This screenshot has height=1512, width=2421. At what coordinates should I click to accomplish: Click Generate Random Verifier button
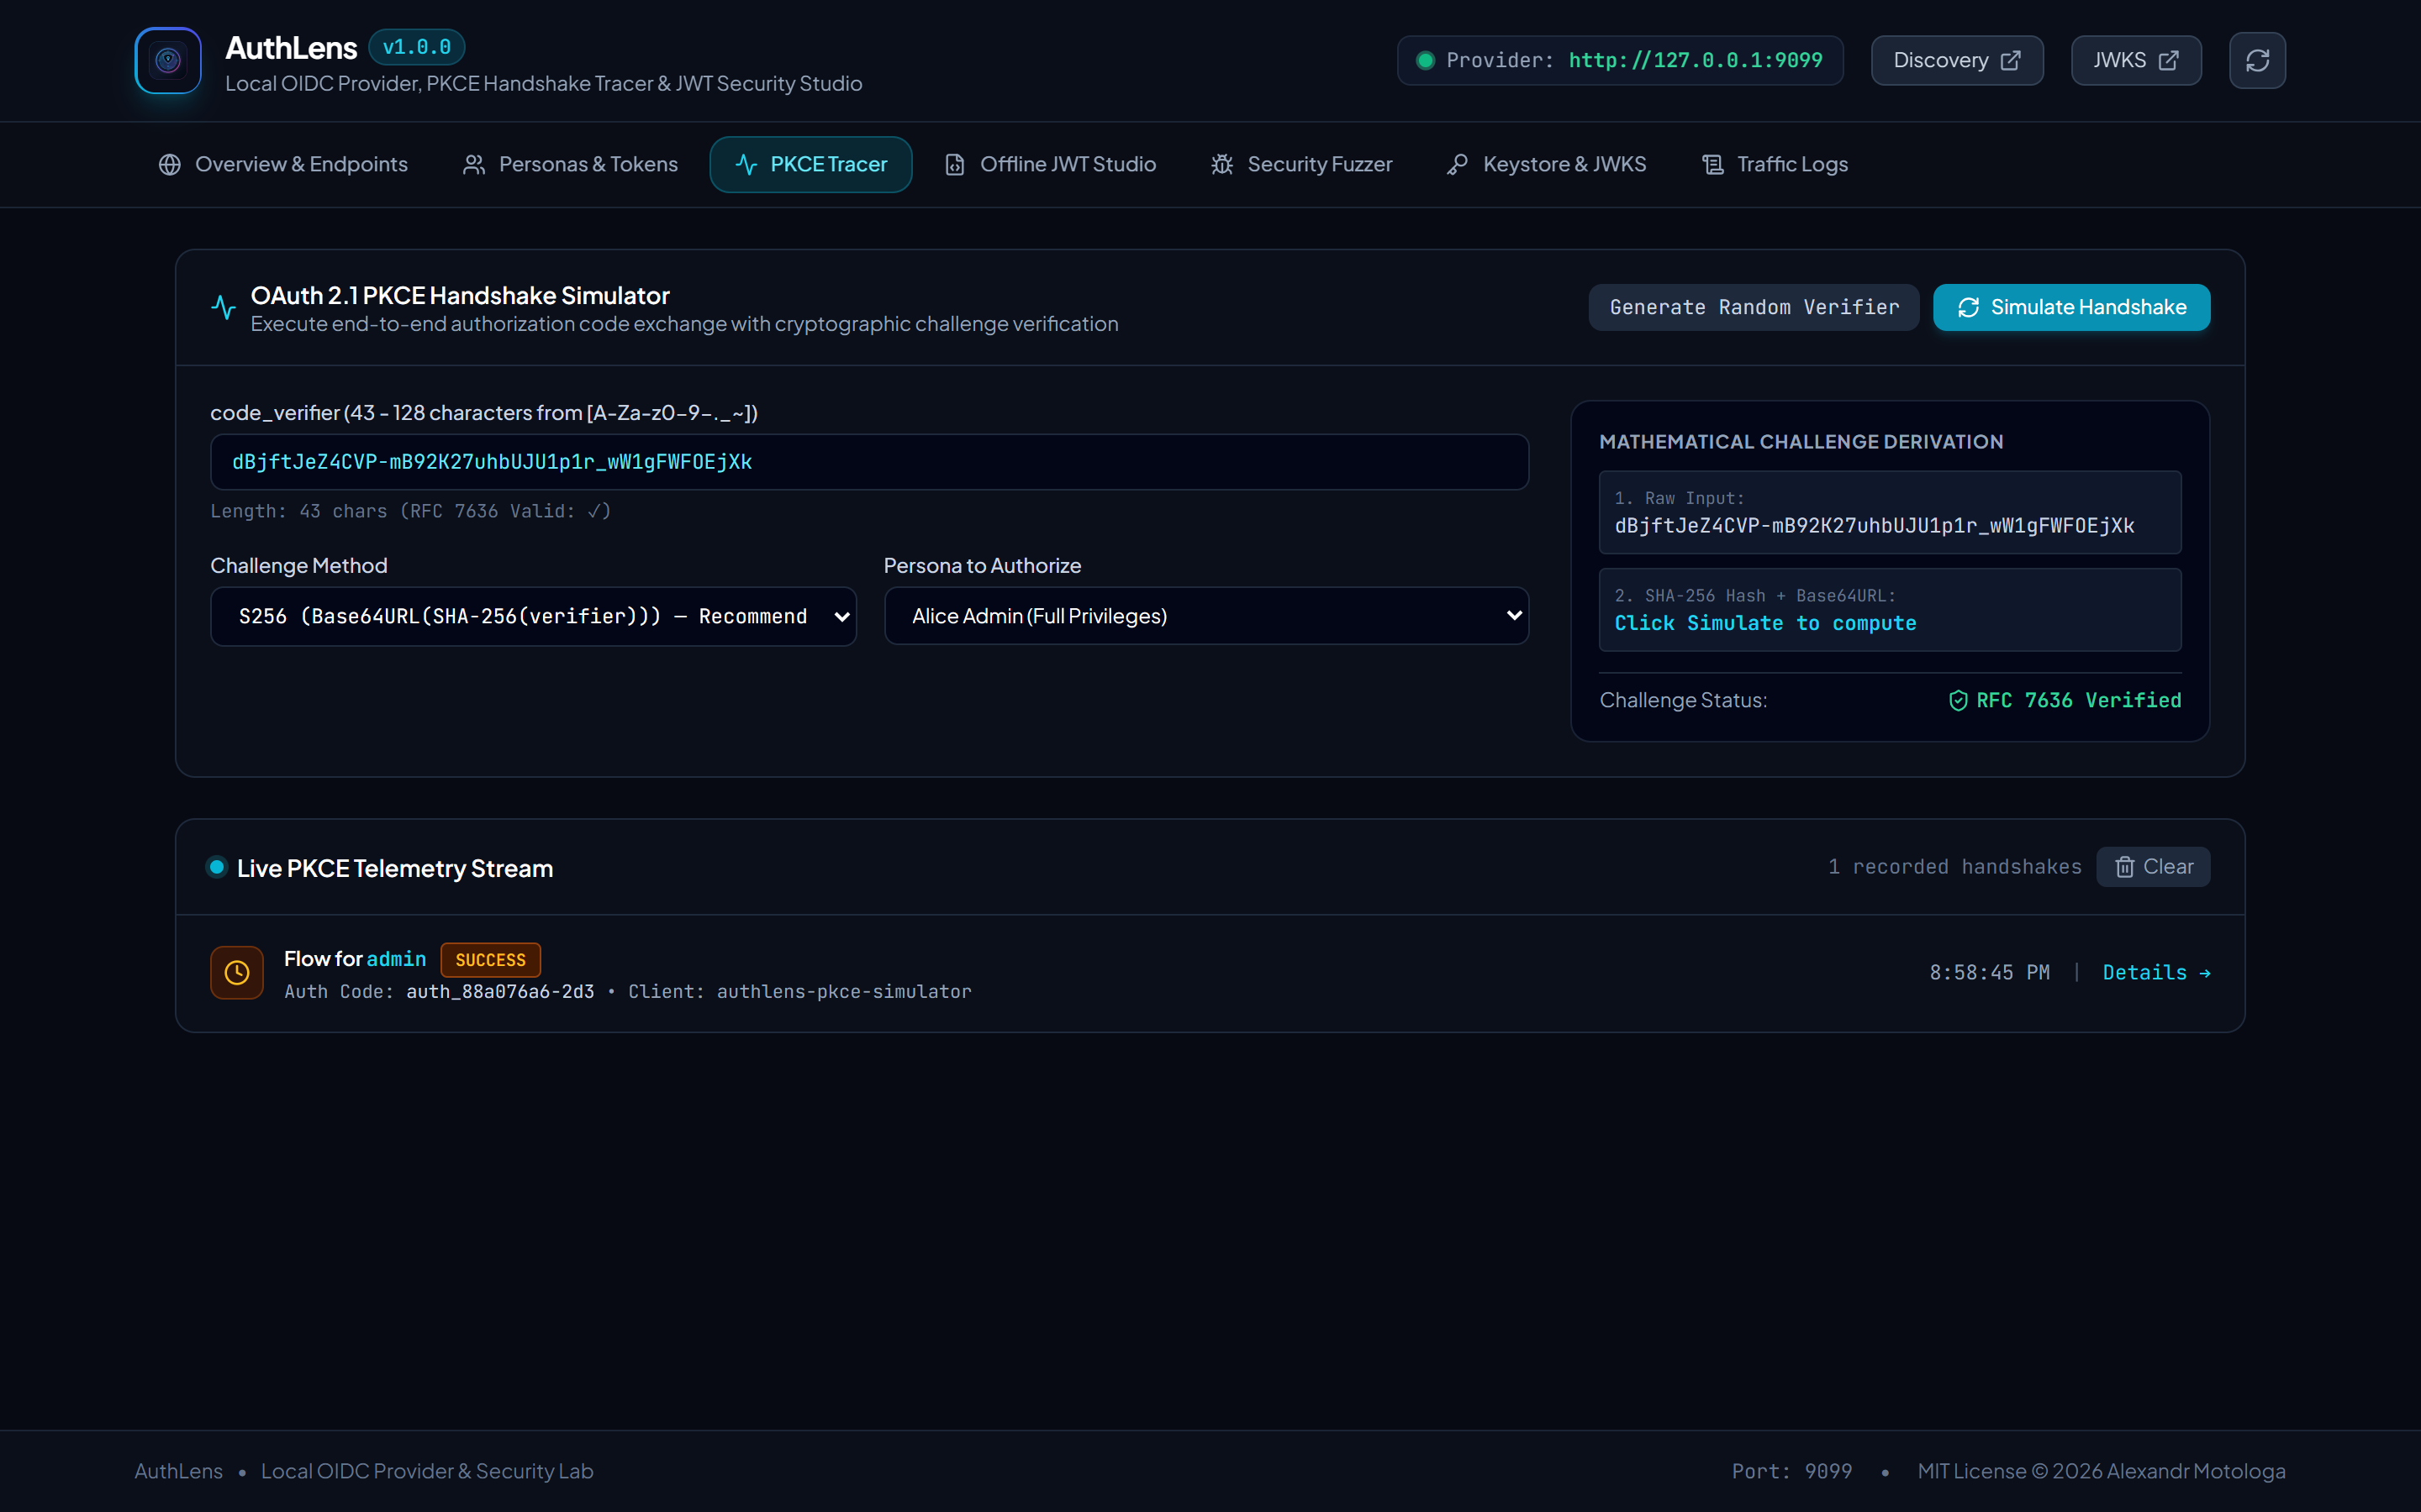(x=1754, y=308)
